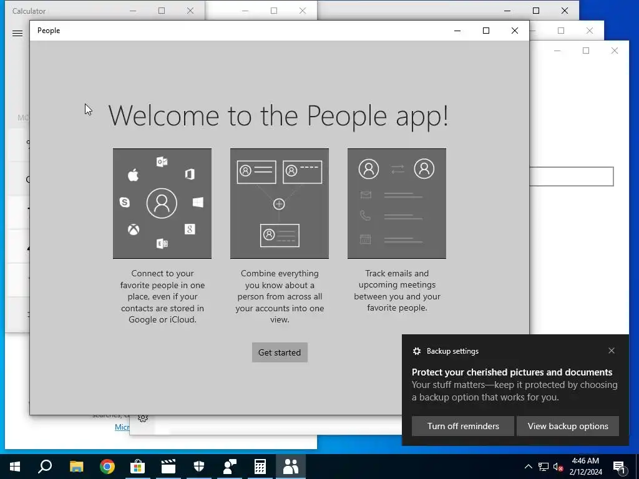
Task: Open Microsoft Store from taskbar
Action: click(138, 467)
